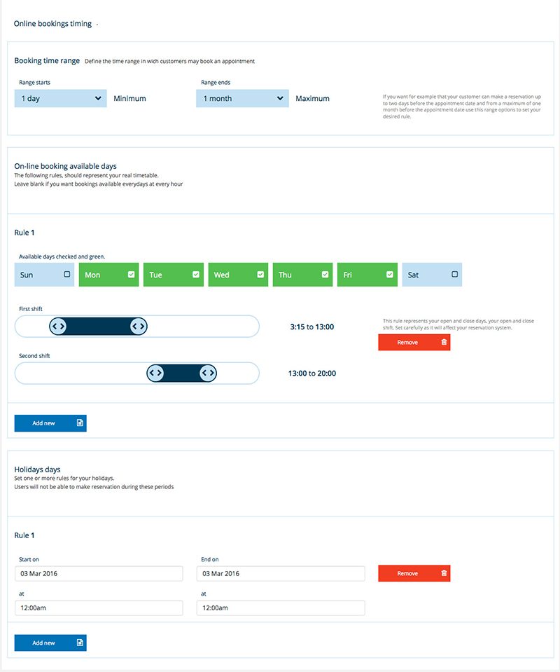Uncheck the Friday day box
The height and width of the screenshot is (672, 560).
click(390, 275)
